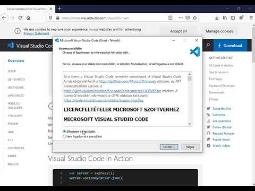The width and height of the screenshot is (255, 191).
Task: Click the Visual Studio Code site logo
Action: (x=30, y=46)
